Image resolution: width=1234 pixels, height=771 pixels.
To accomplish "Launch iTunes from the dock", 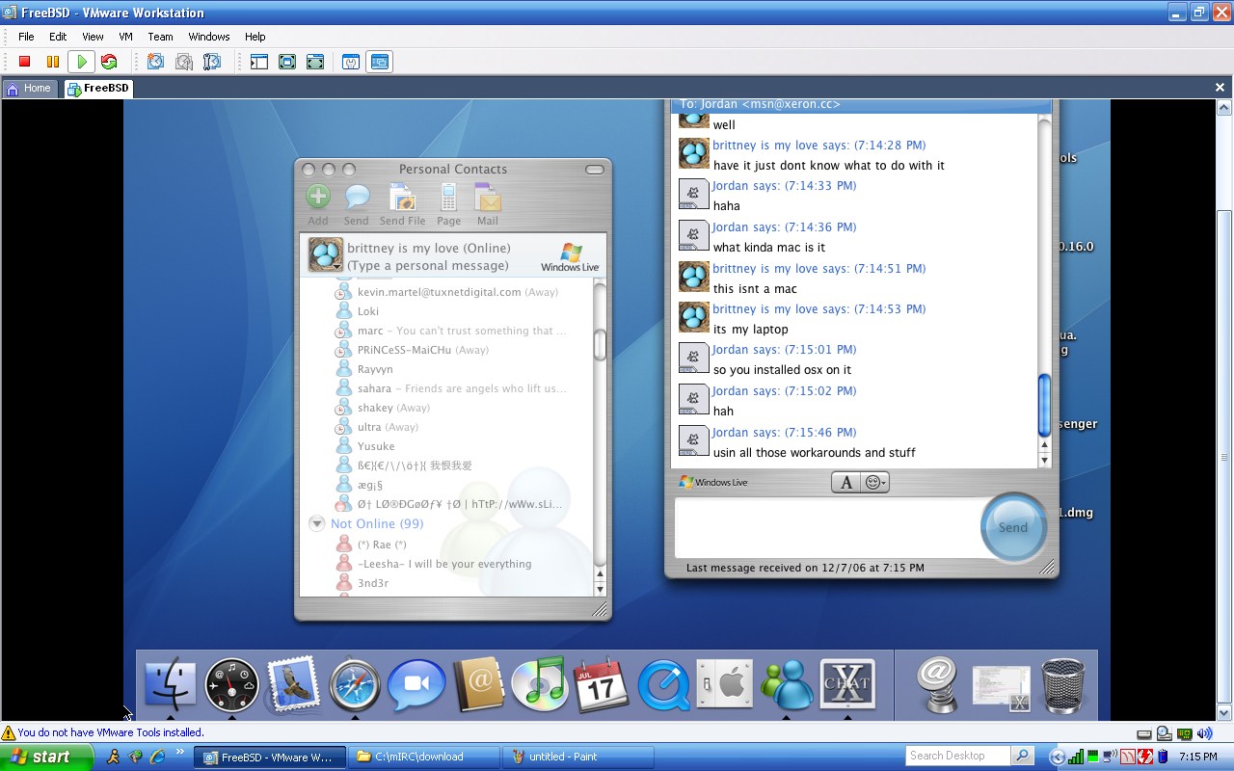I will point(540,685).
